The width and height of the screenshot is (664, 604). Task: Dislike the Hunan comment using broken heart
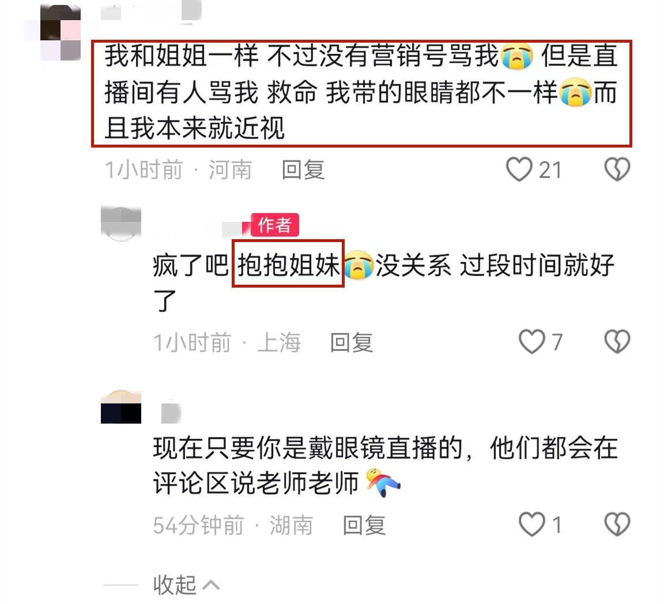(617, 524)
